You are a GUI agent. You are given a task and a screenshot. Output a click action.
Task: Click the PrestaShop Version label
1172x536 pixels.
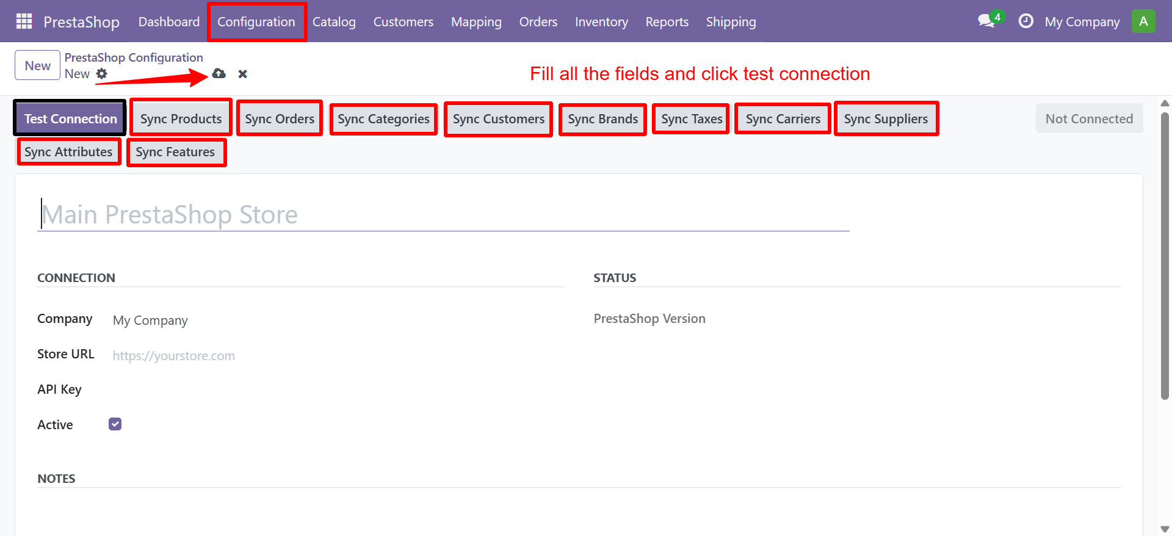(x=649, y=319)
